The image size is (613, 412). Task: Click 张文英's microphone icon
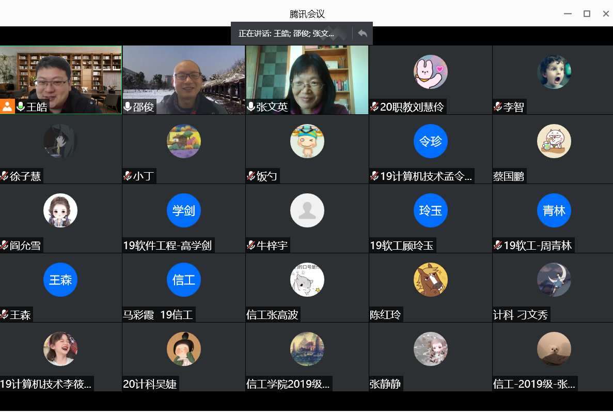[x=251, y=107]
